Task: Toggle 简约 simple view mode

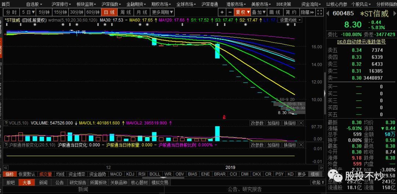Action: [x=291, y=12]
